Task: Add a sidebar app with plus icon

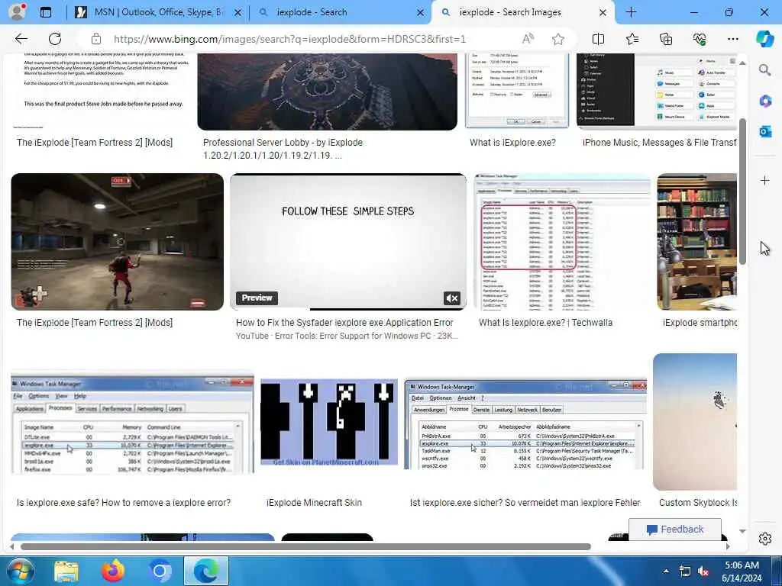Action: [x=765, y=180]
